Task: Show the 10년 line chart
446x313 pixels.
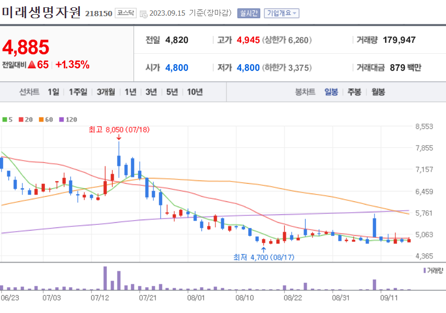Action: 195,92
